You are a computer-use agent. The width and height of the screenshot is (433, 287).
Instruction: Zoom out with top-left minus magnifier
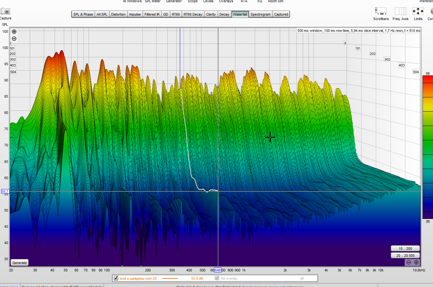click(x=14, y=39)
